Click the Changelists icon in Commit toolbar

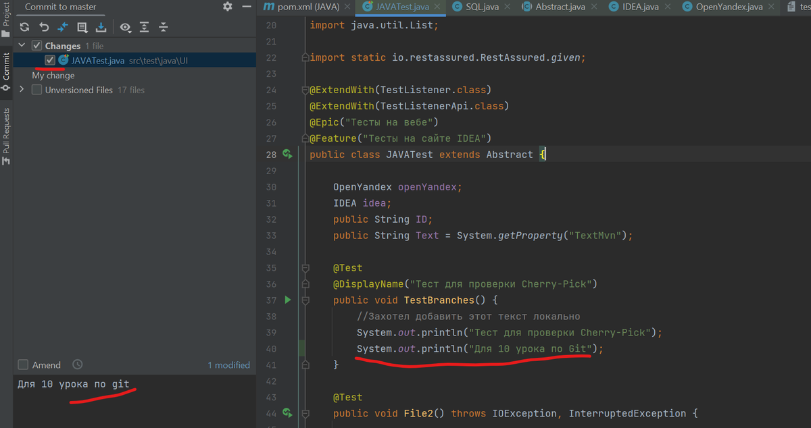pos(82,28)
